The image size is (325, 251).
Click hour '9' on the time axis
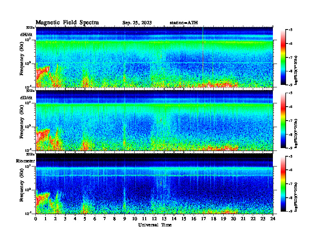tap(125, 219)
